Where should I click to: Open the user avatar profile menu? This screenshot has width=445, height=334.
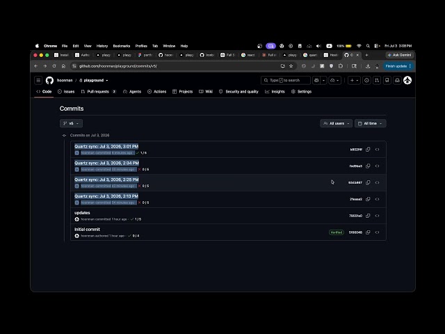[407, 81]
